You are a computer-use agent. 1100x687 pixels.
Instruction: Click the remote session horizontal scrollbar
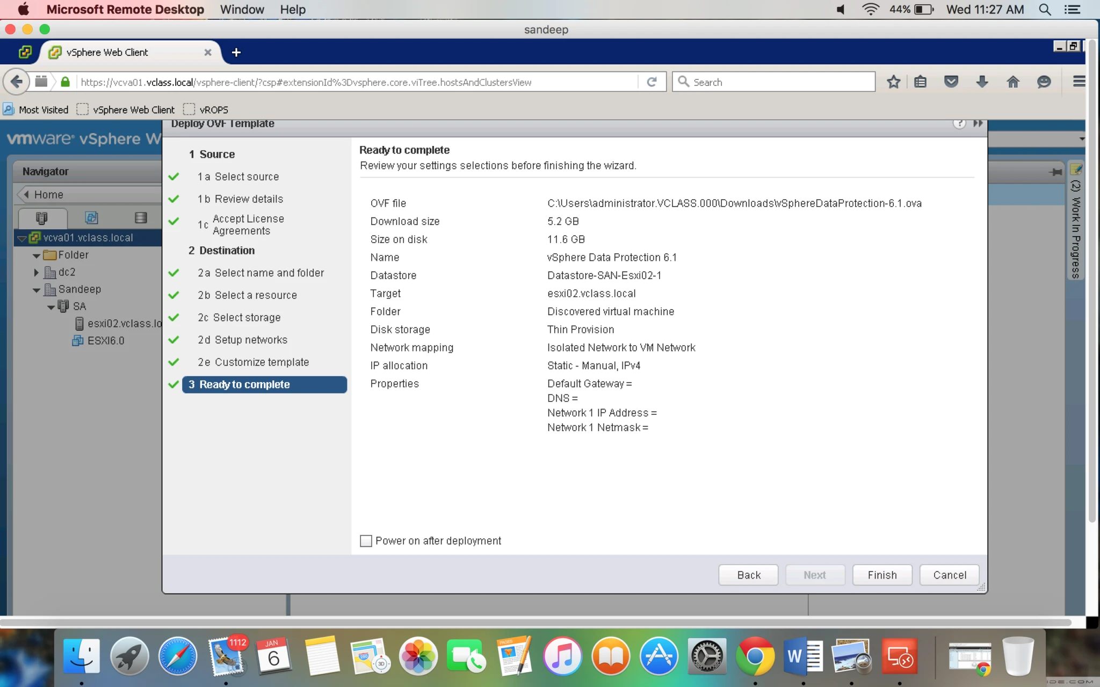coord(536,623)
